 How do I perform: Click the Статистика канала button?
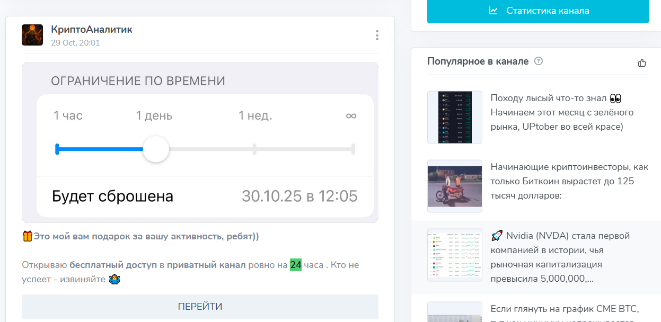[x=537, y=11]
